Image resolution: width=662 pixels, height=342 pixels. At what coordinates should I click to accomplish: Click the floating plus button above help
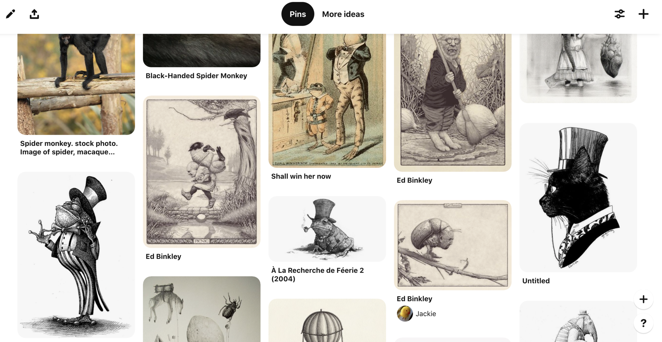point(643,299)
